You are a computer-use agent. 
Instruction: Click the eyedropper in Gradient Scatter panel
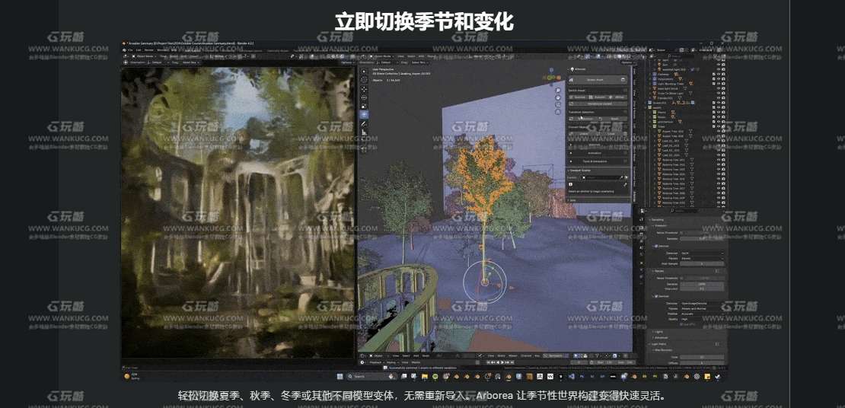point(622,177)
